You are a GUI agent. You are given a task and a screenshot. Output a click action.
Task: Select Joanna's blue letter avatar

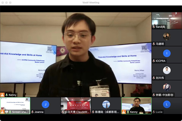[45, 104]
